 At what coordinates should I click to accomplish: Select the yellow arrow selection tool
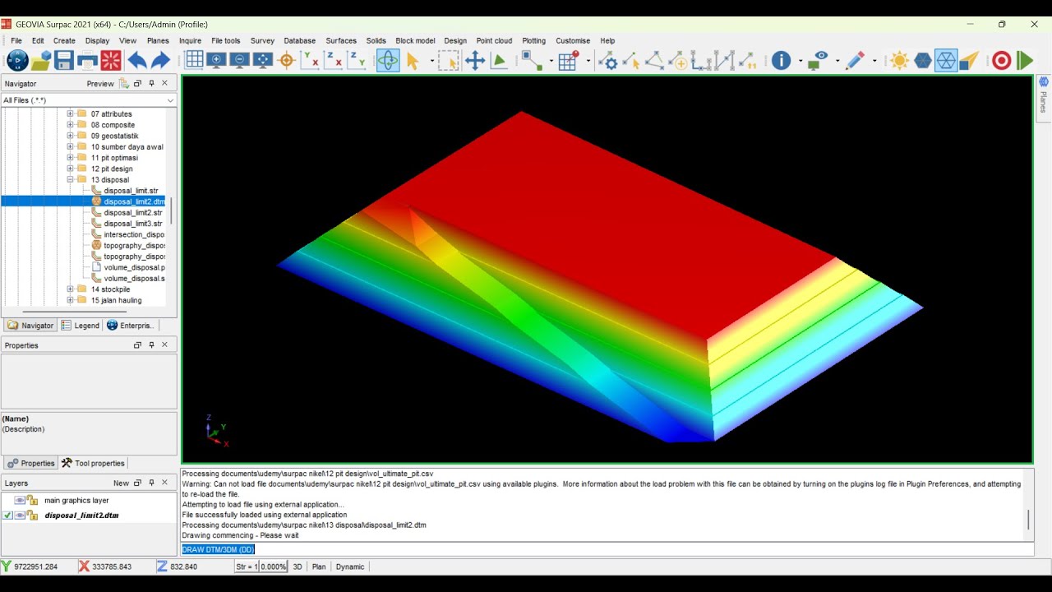pos(413,60)
